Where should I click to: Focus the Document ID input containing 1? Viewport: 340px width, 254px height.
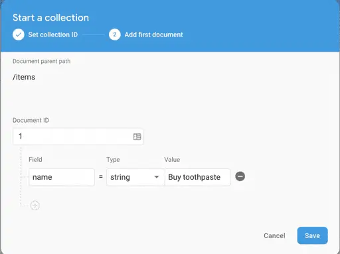(78, 137)
